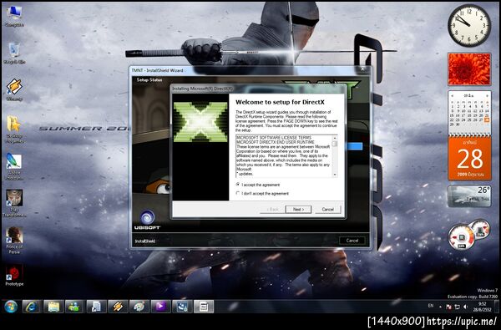Launch the Prince of Persia shortcut
501x330 pixels.
(x=14, y=240)
